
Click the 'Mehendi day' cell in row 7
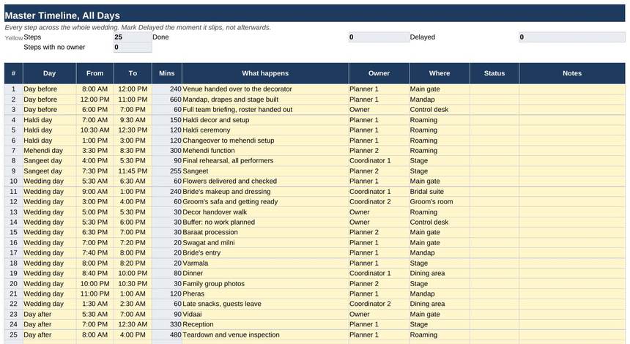49,151
